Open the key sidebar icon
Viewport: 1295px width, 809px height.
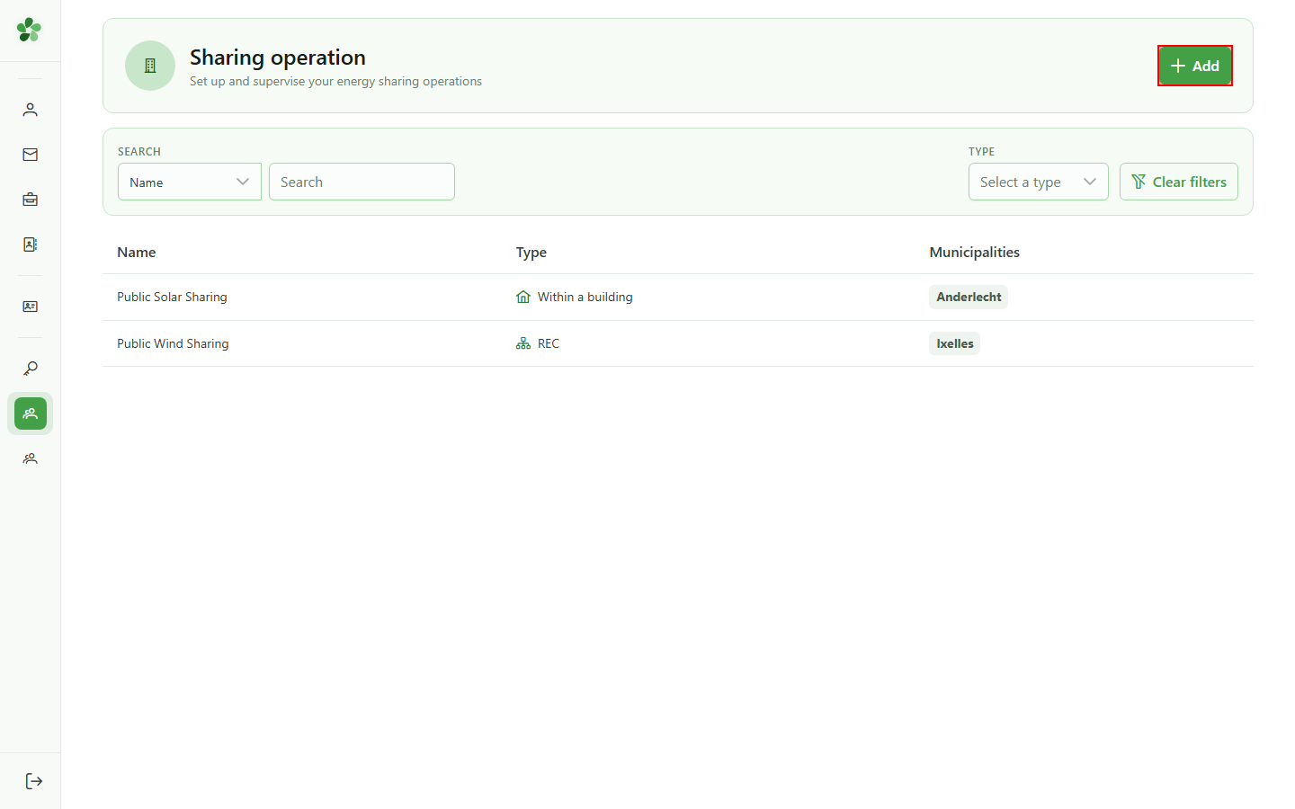click(31, 369)
